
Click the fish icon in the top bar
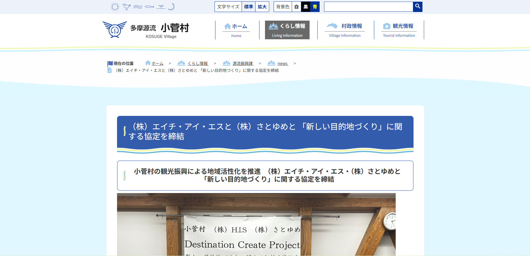[149, 7]
